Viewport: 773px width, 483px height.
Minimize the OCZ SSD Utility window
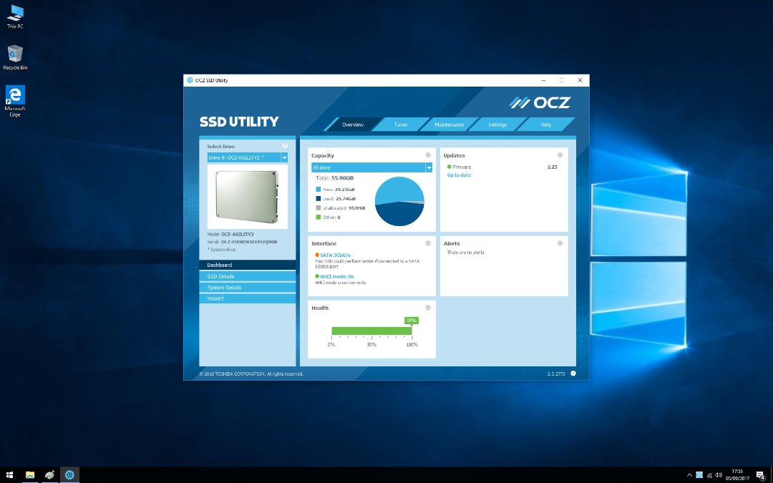pos(544,80)
